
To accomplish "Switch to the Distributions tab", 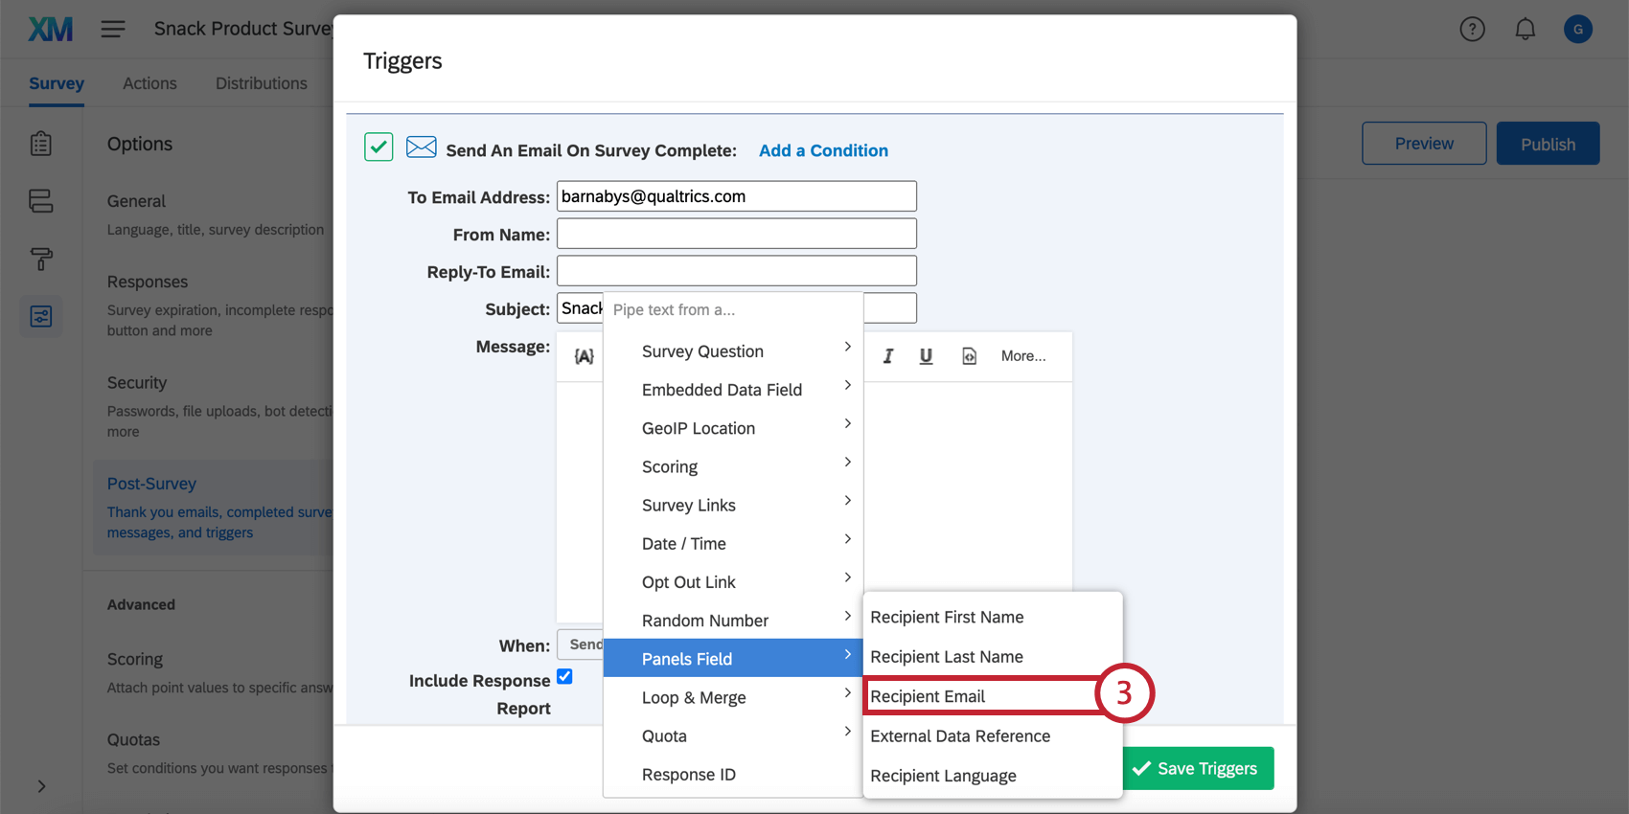I will click(x=261, y=83).
